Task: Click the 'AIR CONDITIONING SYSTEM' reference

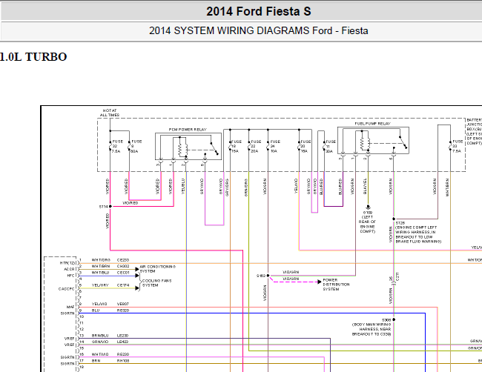Action: 157,269
